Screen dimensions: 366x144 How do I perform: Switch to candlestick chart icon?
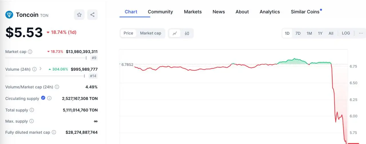click(187, 33)
